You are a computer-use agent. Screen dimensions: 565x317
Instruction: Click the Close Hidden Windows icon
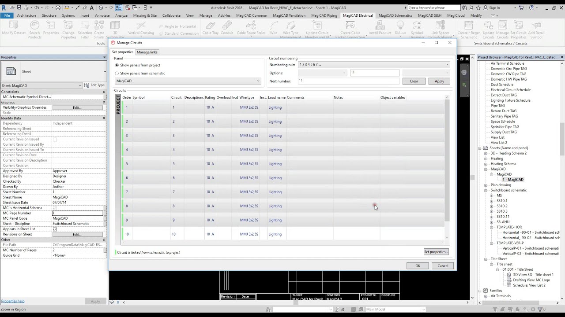(128, 7)
